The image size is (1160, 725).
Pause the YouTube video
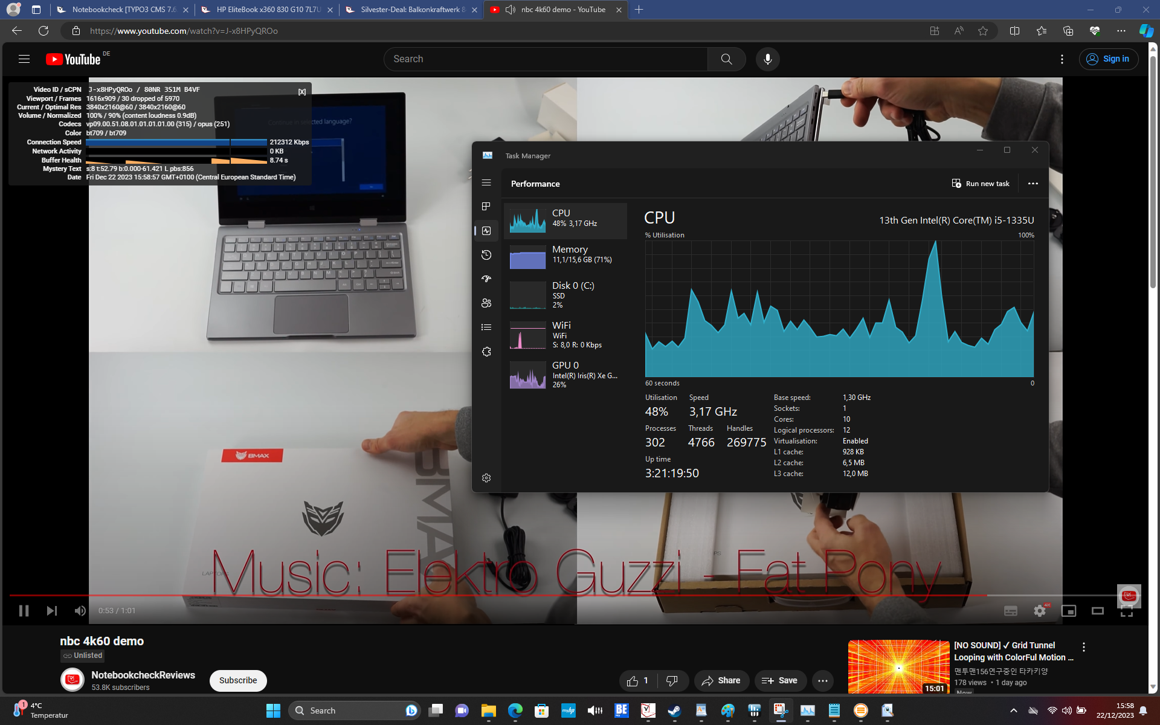[x=24, y=611]
